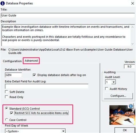The image size is (136, 133).
Task: Click the Database Identifier label
Action: (18, 70)
